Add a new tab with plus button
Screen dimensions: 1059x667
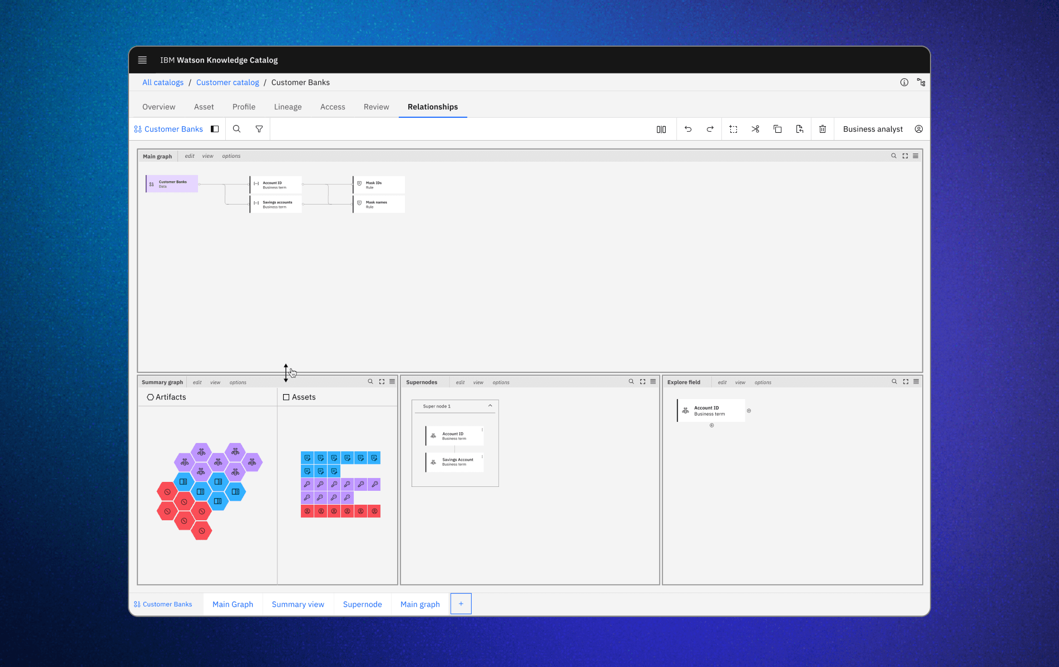pyautogui.click(x=461, y=604)
